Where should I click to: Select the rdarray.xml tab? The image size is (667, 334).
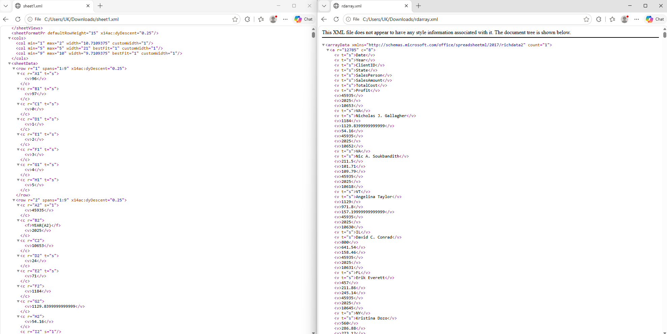tap(371, 6)
